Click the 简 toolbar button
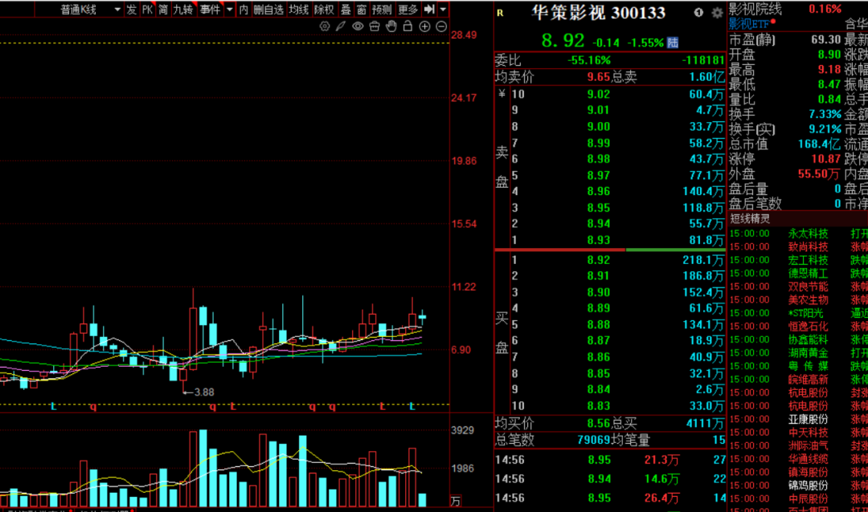Viewport: 868px width, 512px height. [x=163, y=10]
